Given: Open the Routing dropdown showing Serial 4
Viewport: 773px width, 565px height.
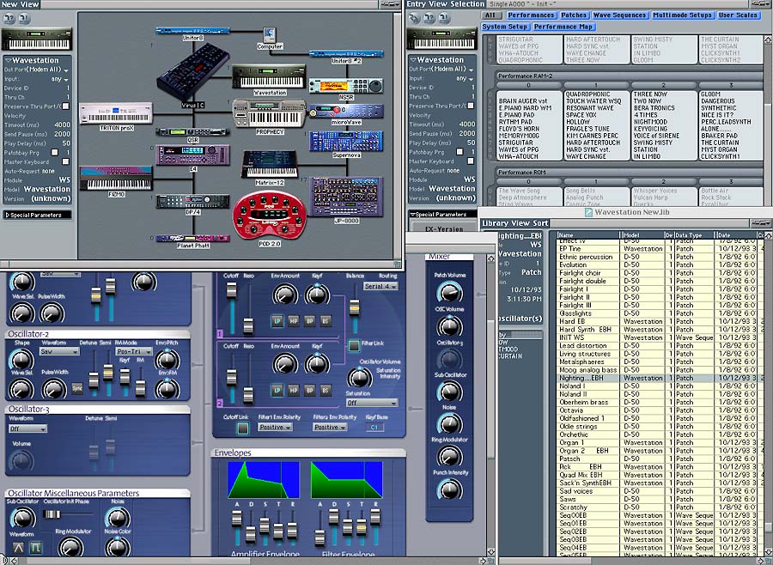Looking at the screenshot, I should pyautogui.click(x=380, y=286).
